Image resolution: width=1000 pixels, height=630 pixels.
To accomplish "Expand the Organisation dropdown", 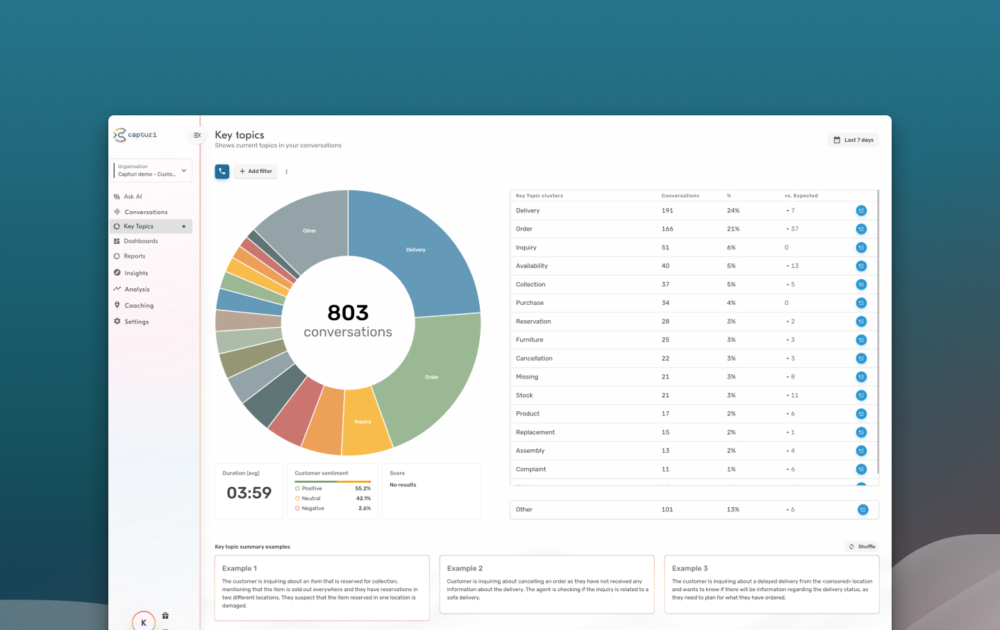I will tap(153, 170).
